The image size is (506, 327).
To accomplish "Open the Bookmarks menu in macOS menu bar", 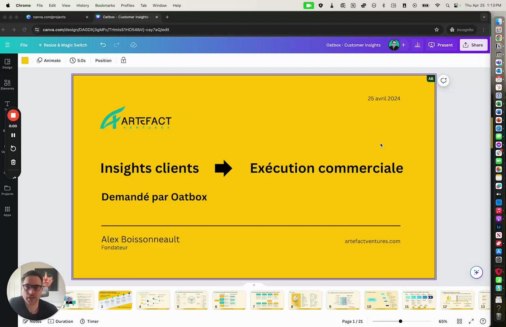I will click(x=105, y=6).
